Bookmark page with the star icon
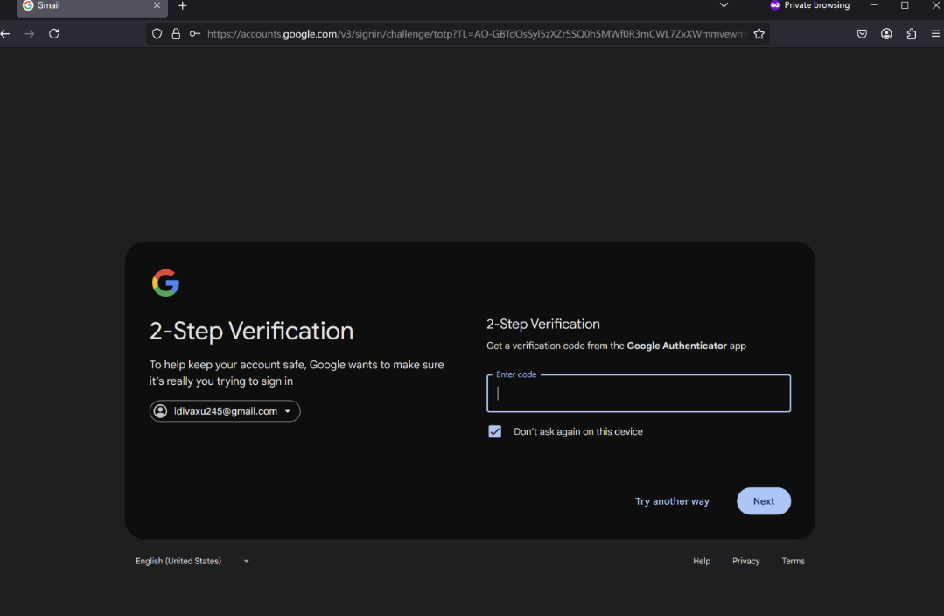This screenshot has width=944, height=616. [759, 34]
